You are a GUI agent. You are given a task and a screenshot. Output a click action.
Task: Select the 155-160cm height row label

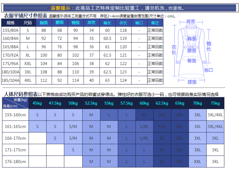tap(14, 115)
